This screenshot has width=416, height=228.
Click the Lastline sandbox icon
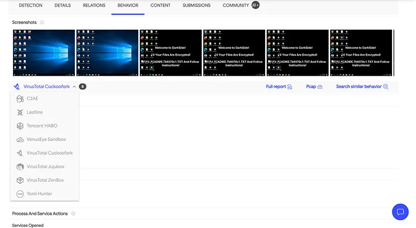(20, 112)
